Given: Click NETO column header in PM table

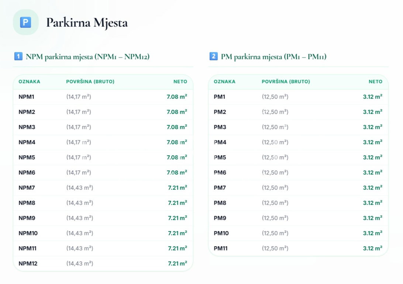Looking at the screenshot, I should pyautogui.click(x=375, y=82).
